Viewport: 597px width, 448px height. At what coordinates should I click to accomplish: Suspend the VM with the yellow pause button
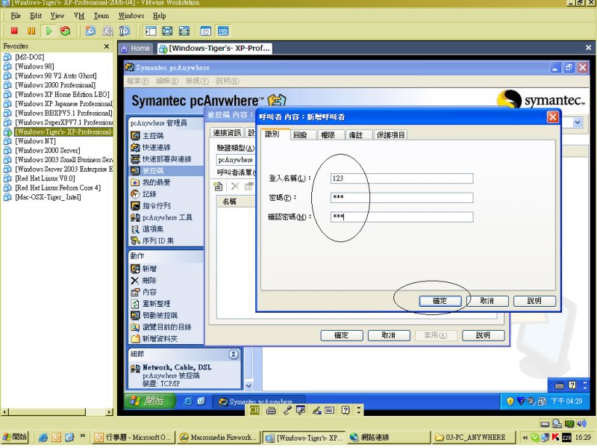(x=31, y=31)
